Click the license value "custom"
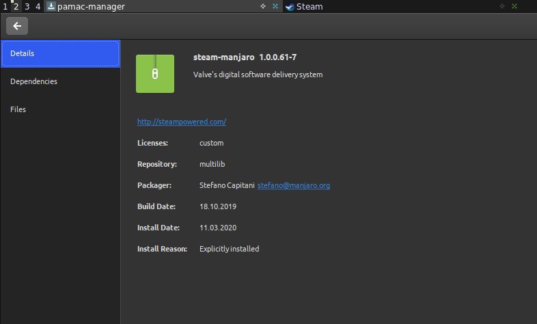 click(211, 143)
